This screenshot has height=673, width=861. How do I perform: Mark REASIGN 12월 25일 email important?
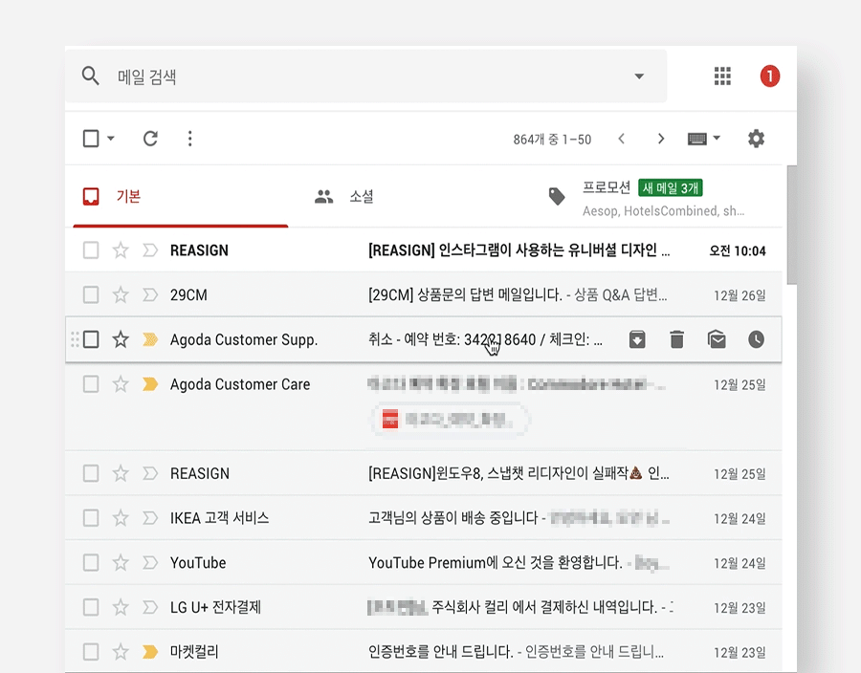(150, 473)
